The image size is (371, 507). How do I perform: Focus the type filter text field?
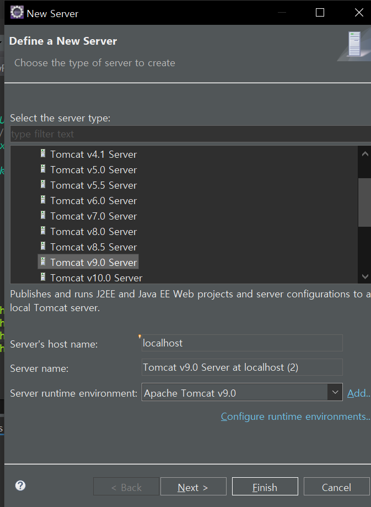190,134
